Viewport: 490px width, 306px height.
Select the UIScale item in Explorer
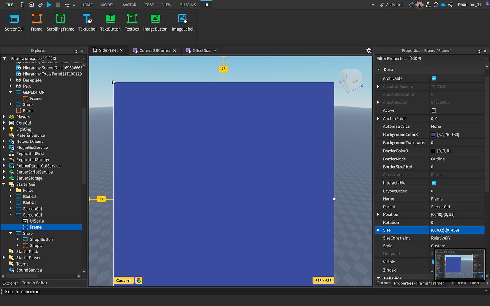(37, 221)
